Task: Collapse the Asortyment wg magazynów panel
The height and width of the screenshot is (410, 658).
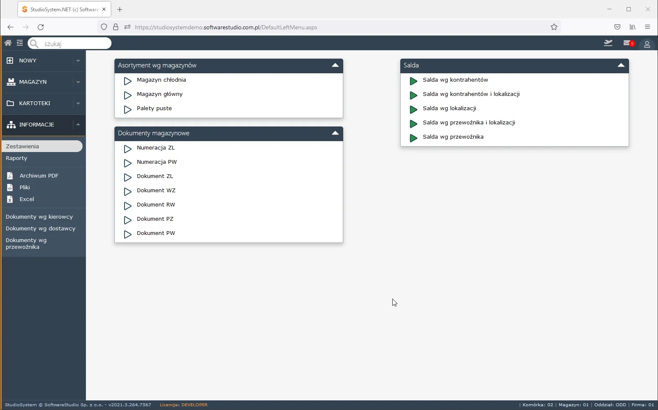Action: tap(335, 65)
